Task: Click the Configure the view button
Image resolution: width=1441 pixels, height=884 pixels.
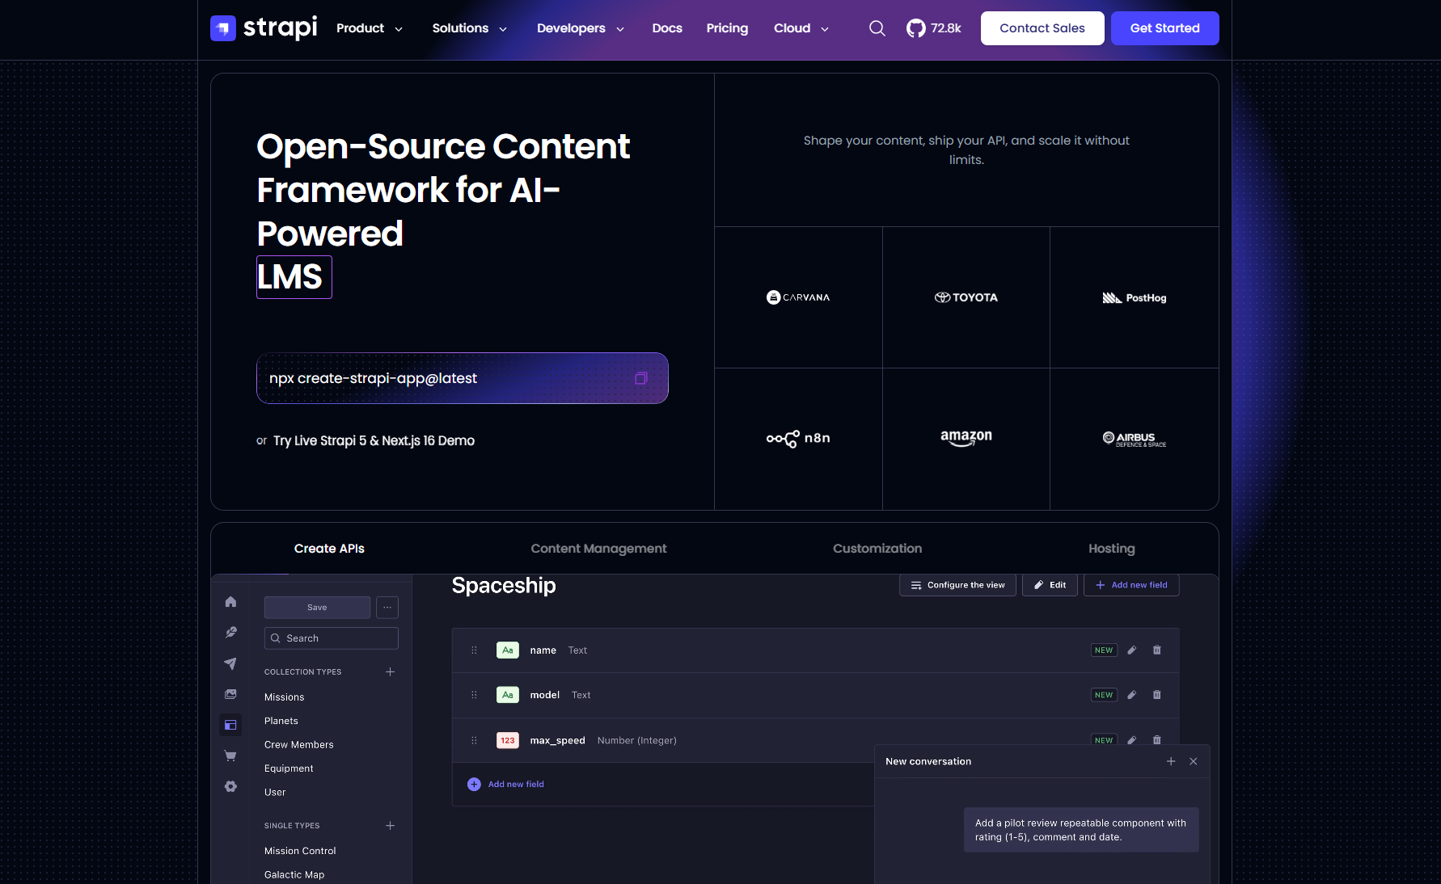Action: [x=957, y=585]
